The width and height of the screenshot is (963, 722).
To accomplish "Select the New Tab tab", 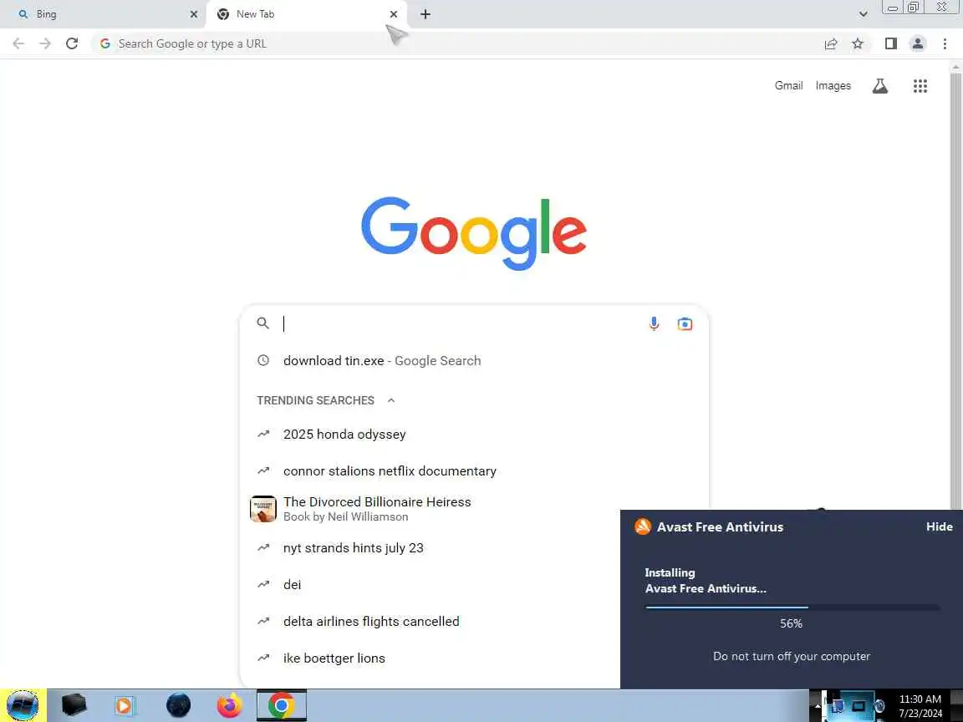I will pyautogui.click(x=305, y=14).
